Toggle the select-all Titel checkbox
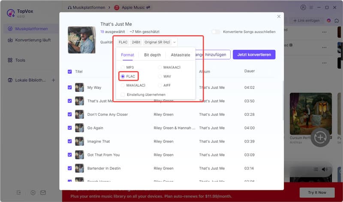343x202 pixels. point(70,72)
